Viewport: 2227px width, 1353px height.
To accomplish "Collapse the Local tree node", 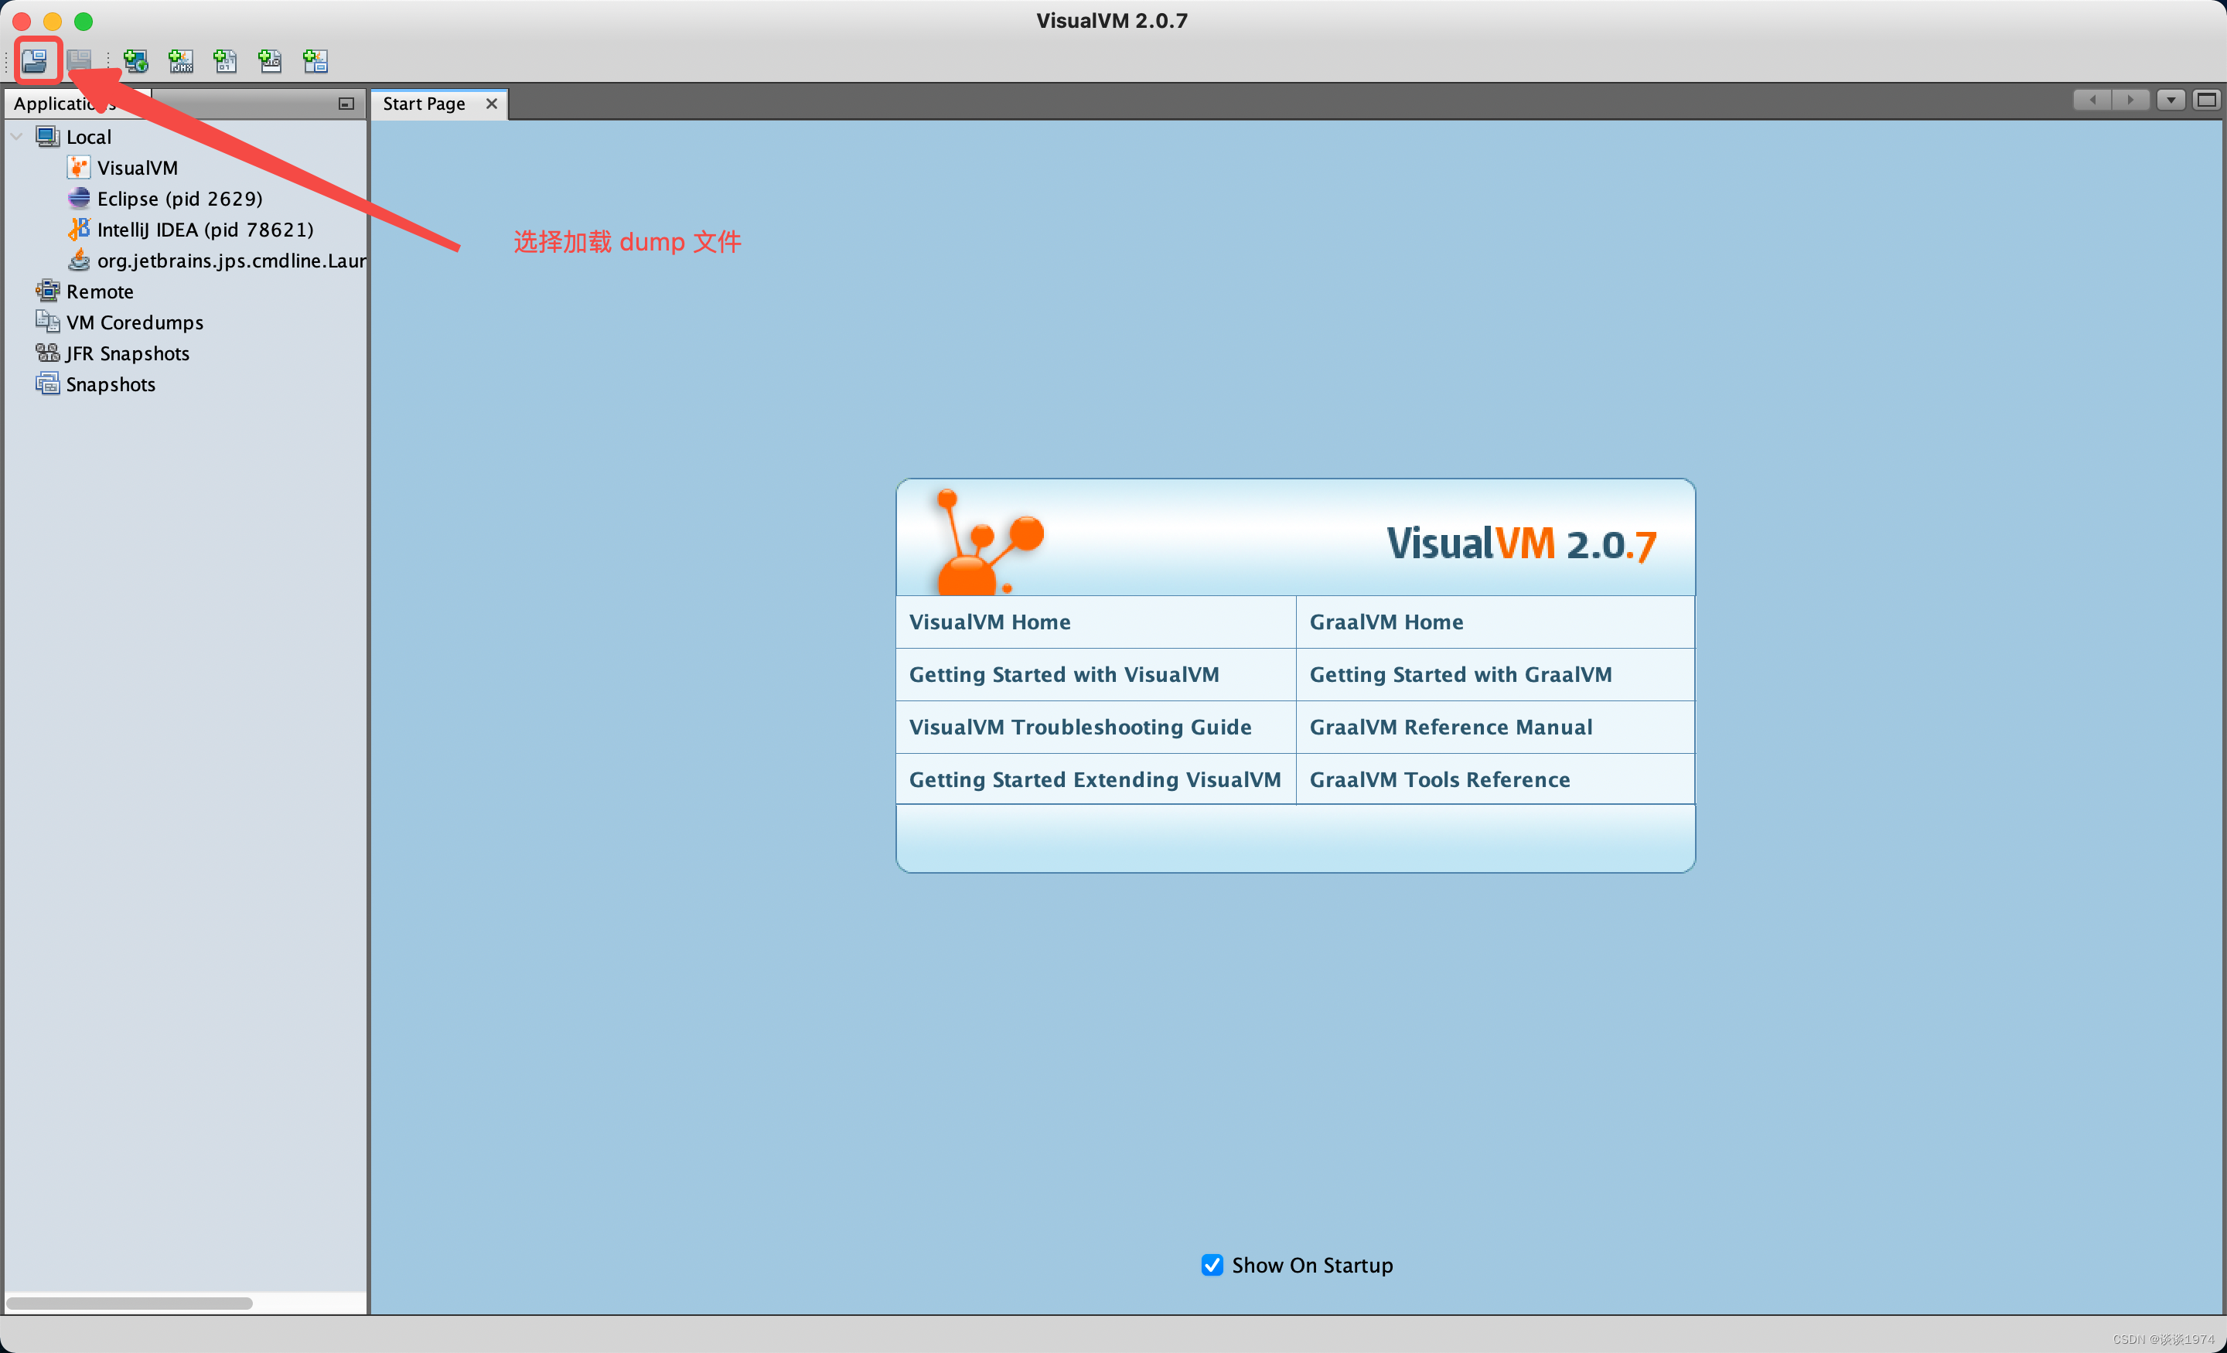I will [17, 137].
